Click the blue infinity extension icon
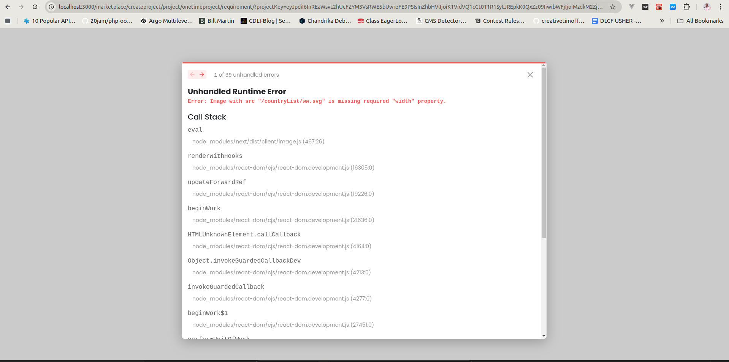 click(673, 7)
